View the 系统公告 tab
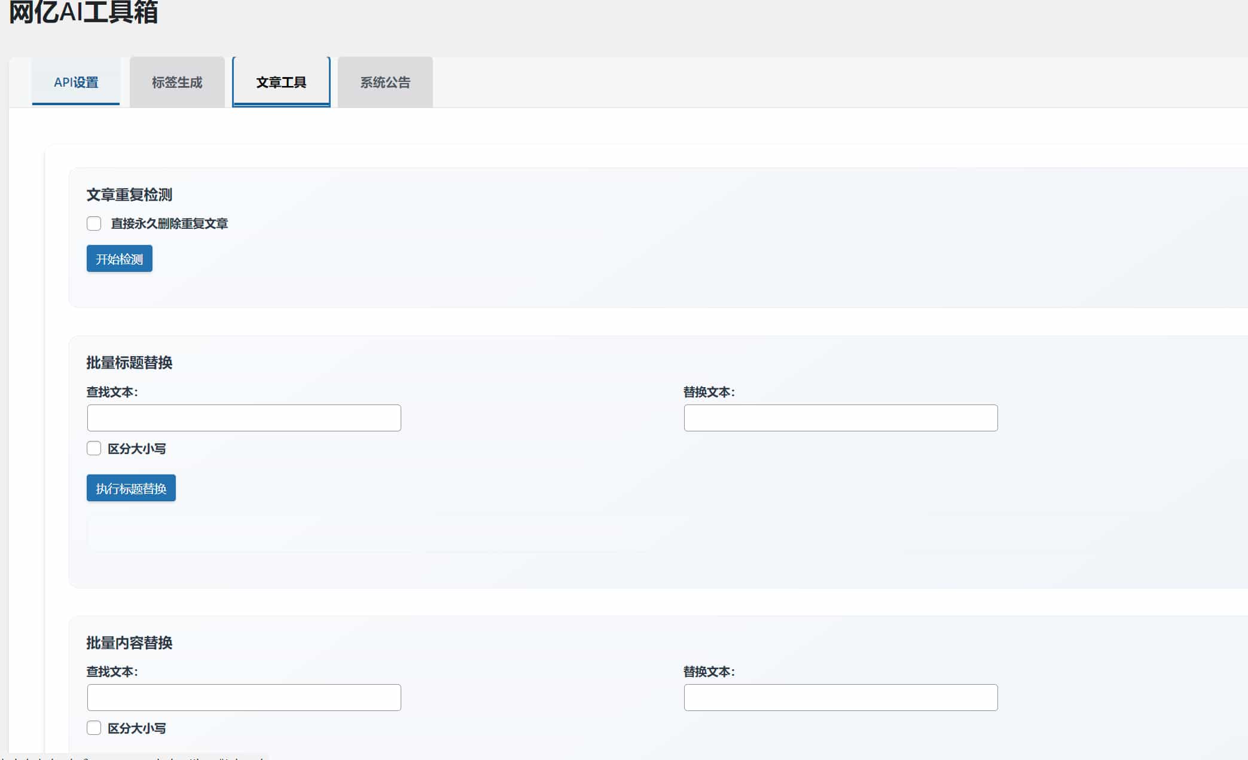Screen dimensions: 1248x760 click(385, 82)
